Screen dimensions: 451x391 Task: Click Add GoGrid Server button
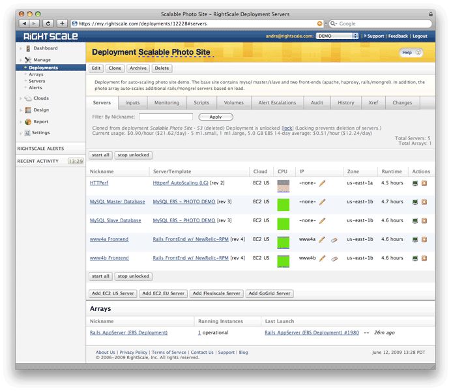270,293
